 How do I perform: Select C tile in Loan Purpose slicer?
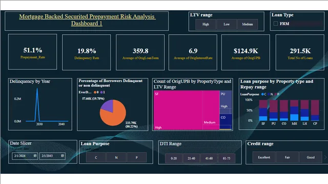point(96,158)
